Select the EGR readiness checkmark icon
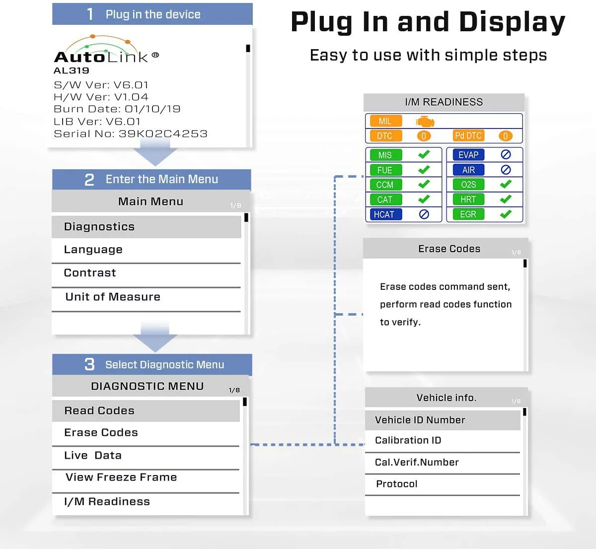The image size is (596, 549). click(x=506, y=214)
